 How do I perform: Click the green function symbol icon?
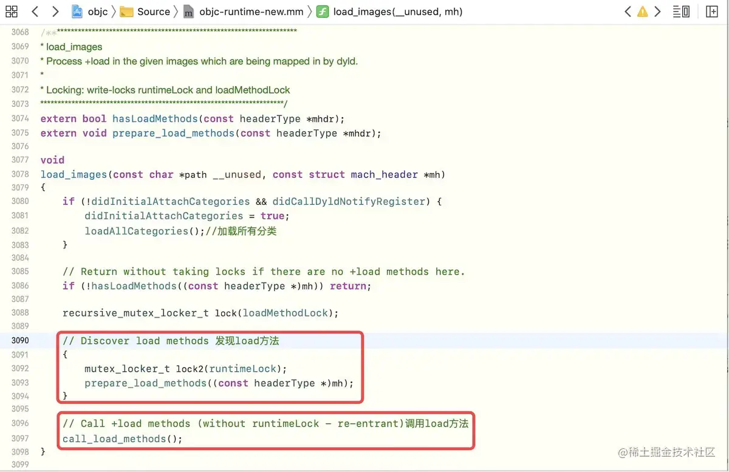(323, 12)
